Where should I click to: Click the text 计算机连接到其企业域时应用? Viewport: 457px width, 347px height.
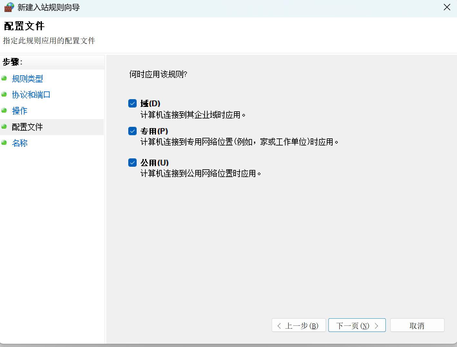pos(193,115)
